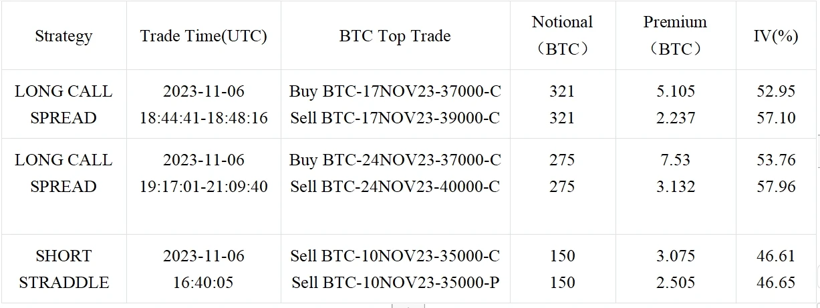
Task: Click the 7.53 premium value
Action: pos(674,160)
